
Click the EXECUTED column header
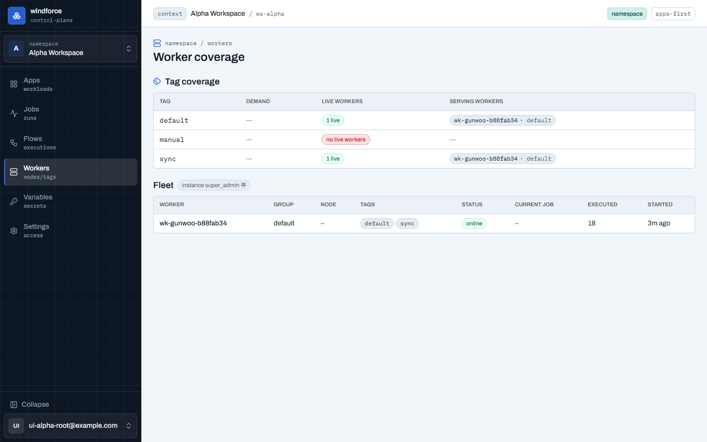pos(602,204)
